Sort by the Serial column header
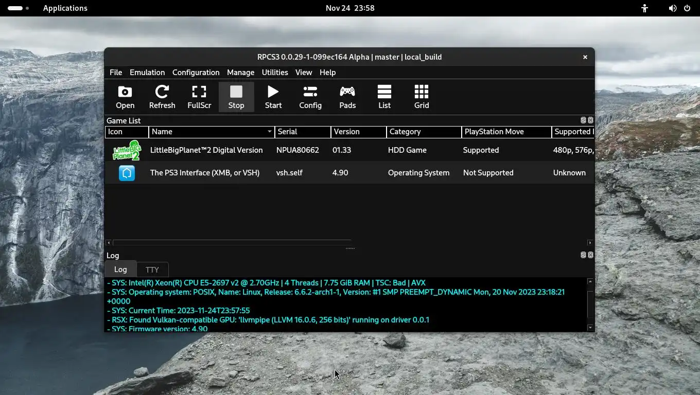 click(x=303, y=132)
